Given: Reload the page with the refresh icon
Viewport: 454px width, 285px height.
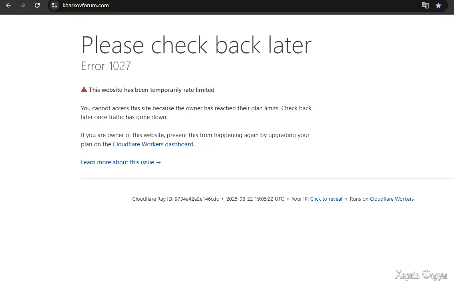Looking at the screenshot, I should 37,5.
